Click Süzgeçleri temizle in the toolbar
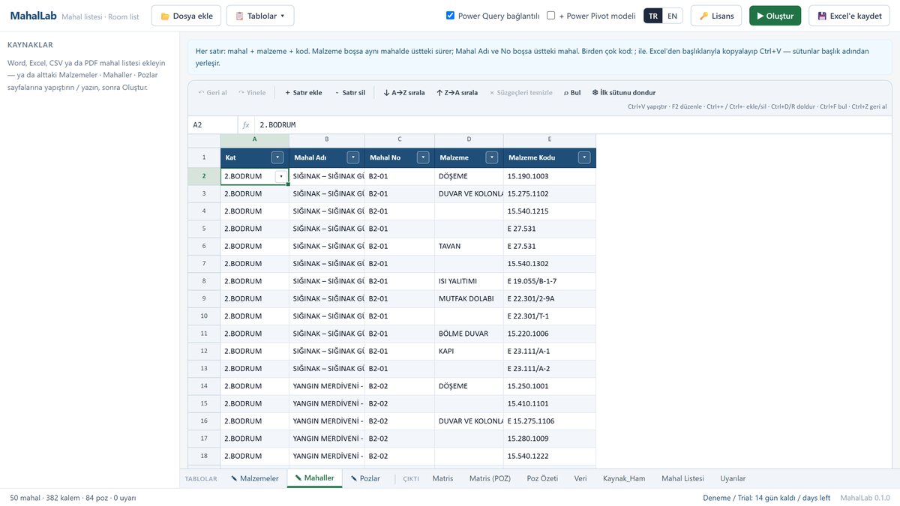This screenshot has width=900, height=506. (x=520, y=93)
